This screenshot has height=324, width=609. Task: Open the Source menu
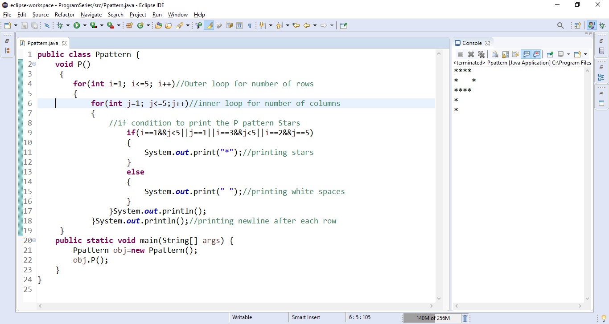point(40,15)
